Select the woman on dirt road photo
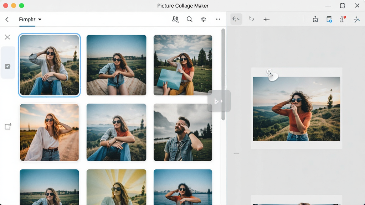Image resolution: width=365 pixels, height=205 pixels. (x=49, y=132)
